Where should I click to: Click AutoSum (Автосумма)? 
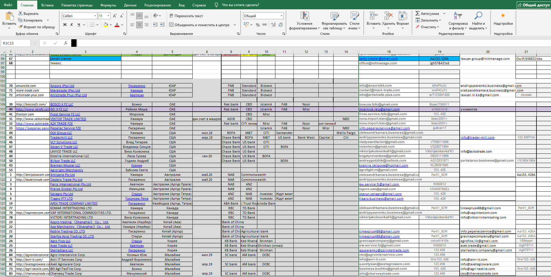pos(427,13)
